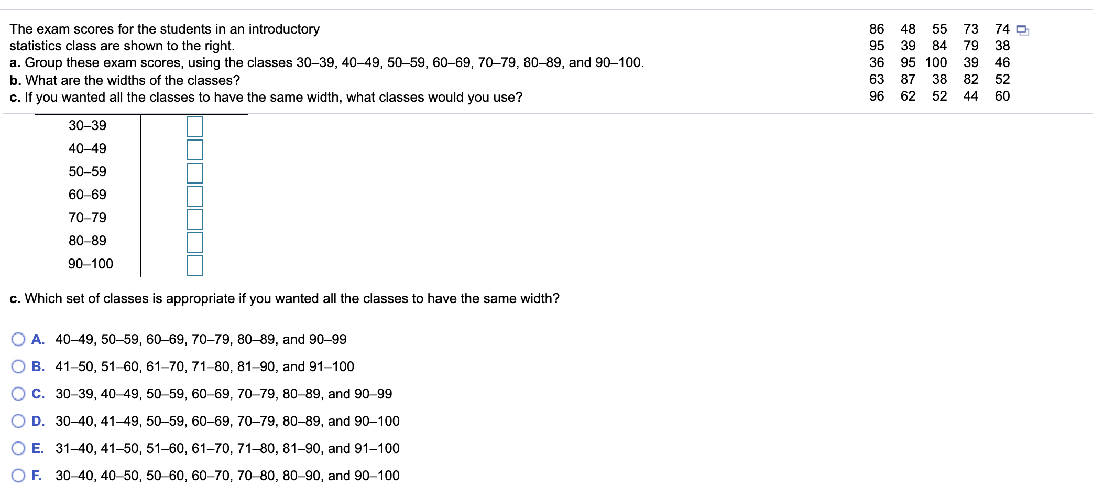
Task: Select radio button for answer choice F
Action: point(18,476)
